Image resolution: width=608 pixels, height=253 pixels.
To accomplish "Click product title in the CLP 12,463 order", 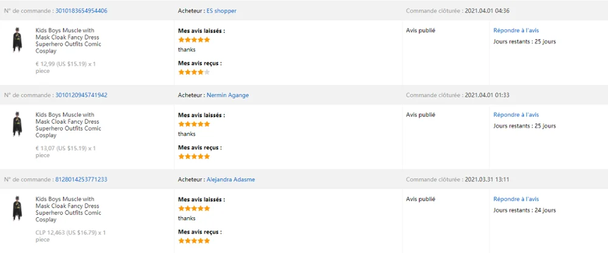I will pyautogui.click(x=68, y=209).
